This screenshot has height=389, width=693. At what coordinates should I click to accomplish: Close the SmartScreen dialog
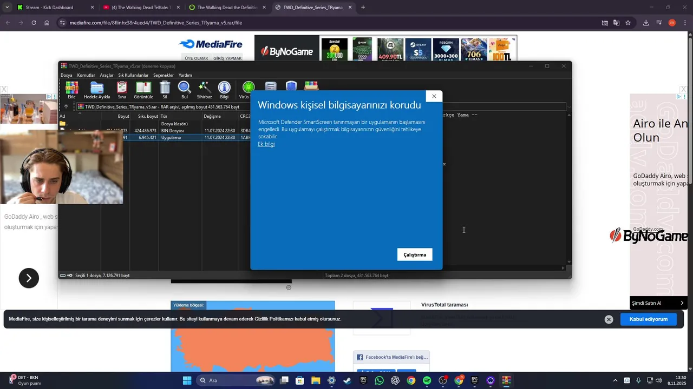tap(434, 96)
